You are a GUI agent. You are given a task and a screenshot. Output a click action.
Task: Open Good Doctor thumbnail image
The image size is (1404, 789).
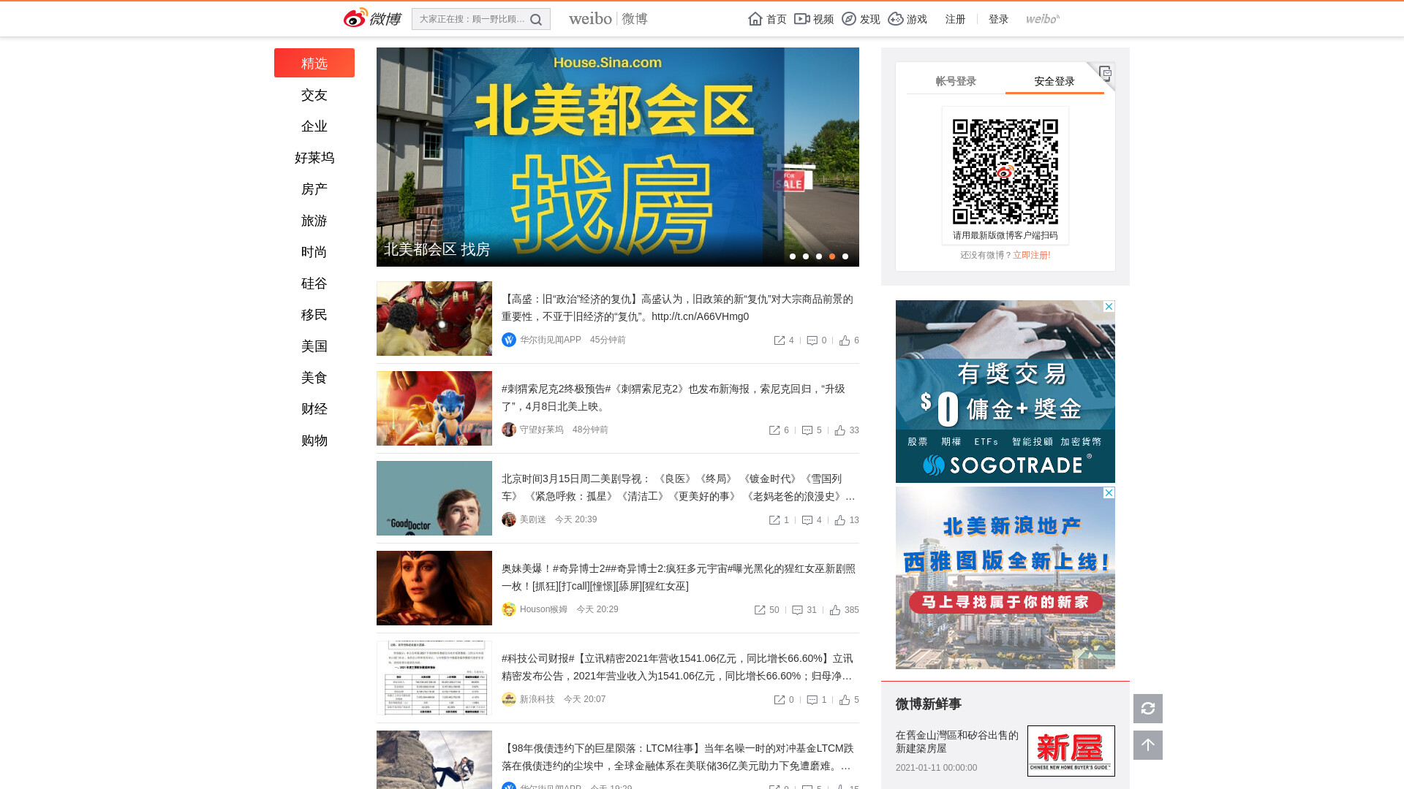pyautogui.click(x=434, y=498)
